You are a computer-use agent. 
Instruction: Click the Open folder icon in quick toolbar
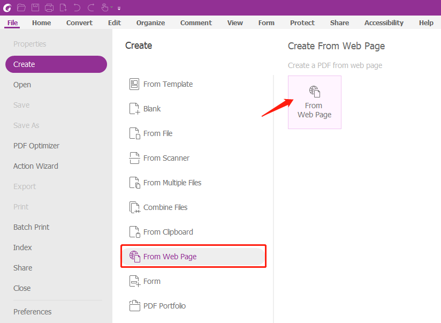pyautogui.click(x=21, y=7)
